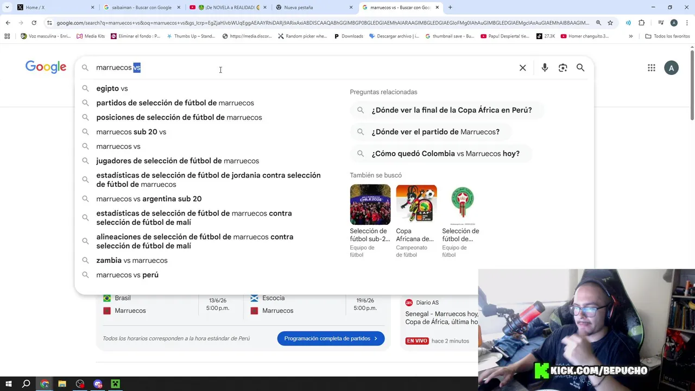This screenshot has height=391, width=695.
Task: Open File Explorer from the taskbar
Action: pos(62,384)
